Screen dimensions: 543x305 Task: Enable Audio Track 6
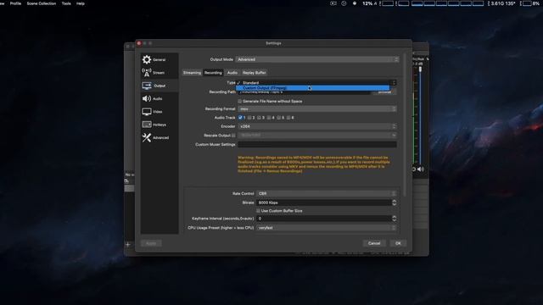point(288,118)
